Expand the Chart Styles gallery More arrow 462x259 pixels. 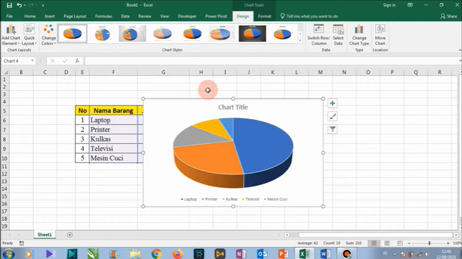pyautogui.click(x=300, y=41)
